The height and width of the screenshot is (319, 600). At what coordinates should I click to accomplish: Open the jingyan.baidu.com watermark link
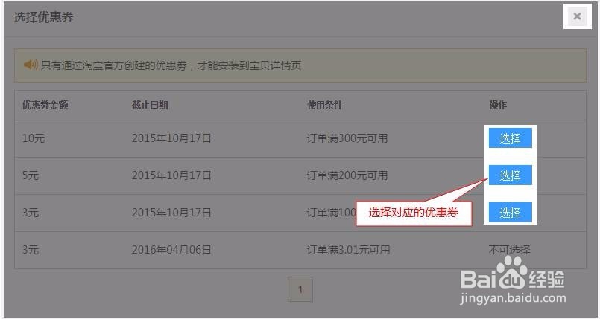[x=513, y=298]
